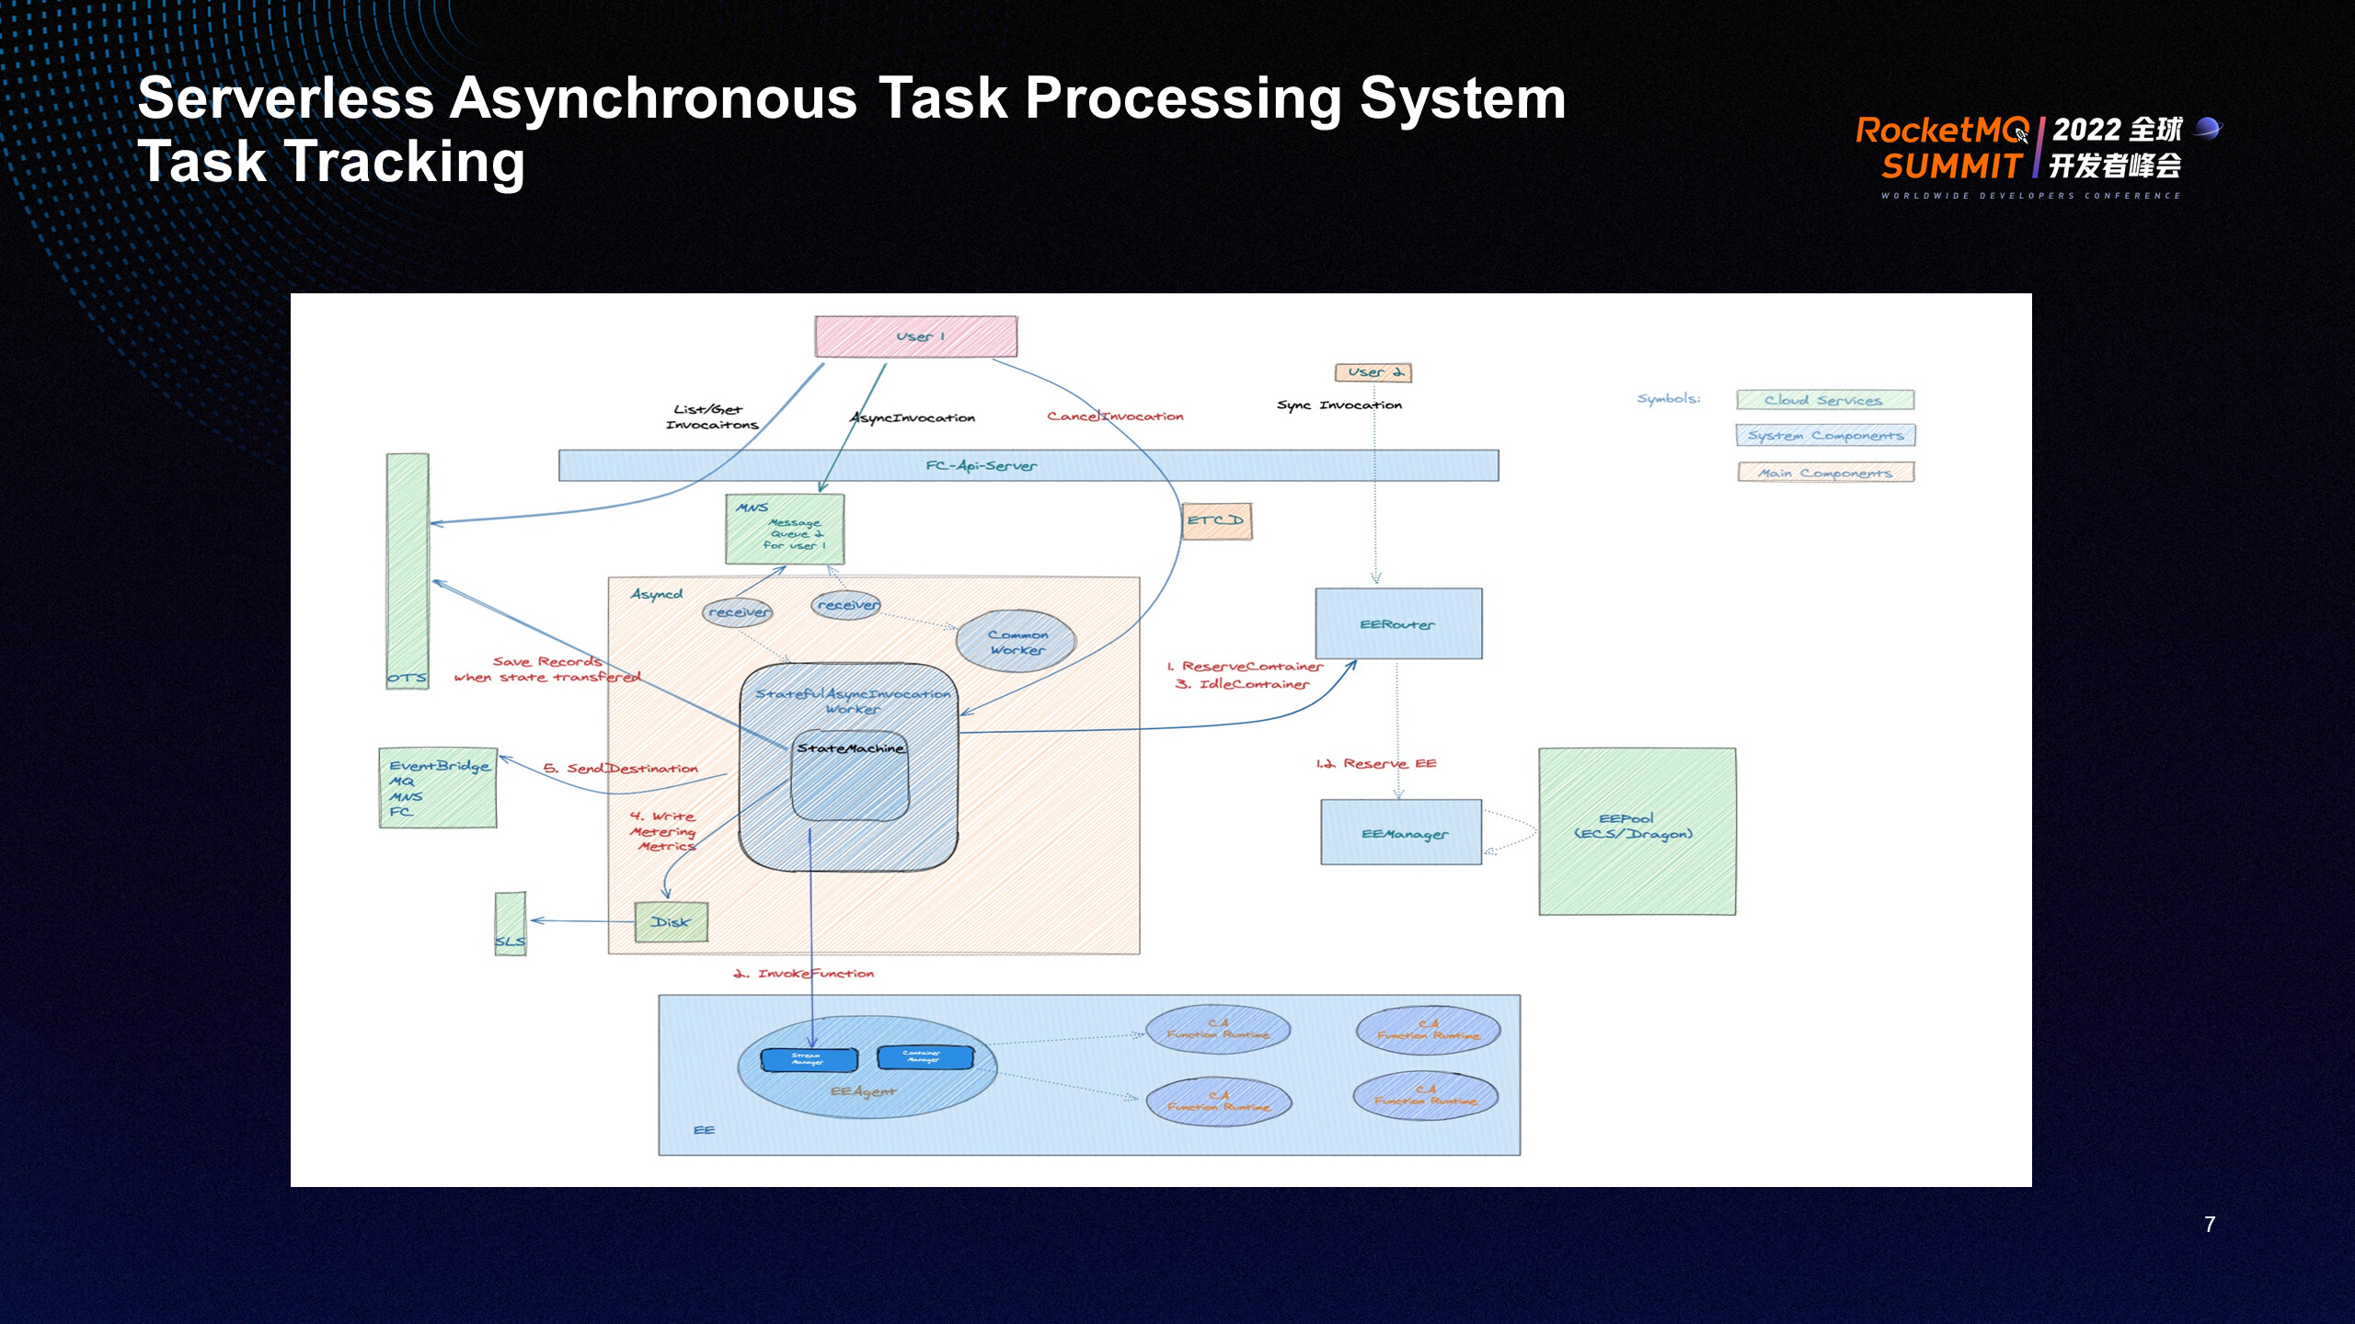
Task: Click the EERouter box
Action: [1397, 624]
